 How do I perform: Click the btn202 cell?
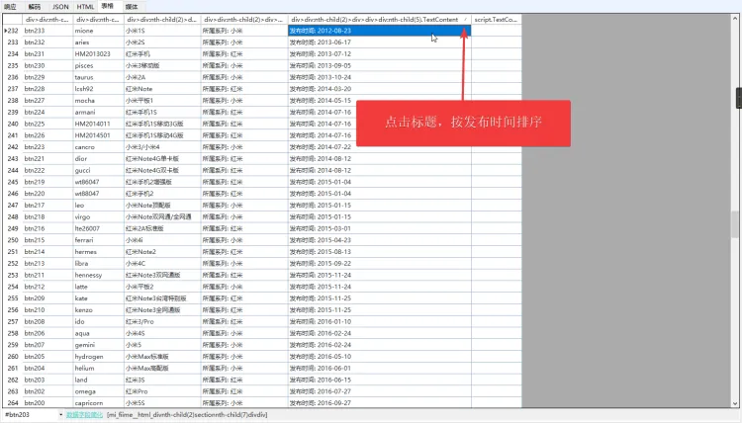pos(47,391)
